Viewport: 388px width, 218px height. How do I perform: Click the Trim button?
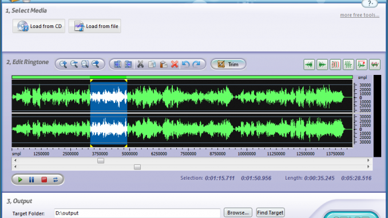tap(228, 64)
